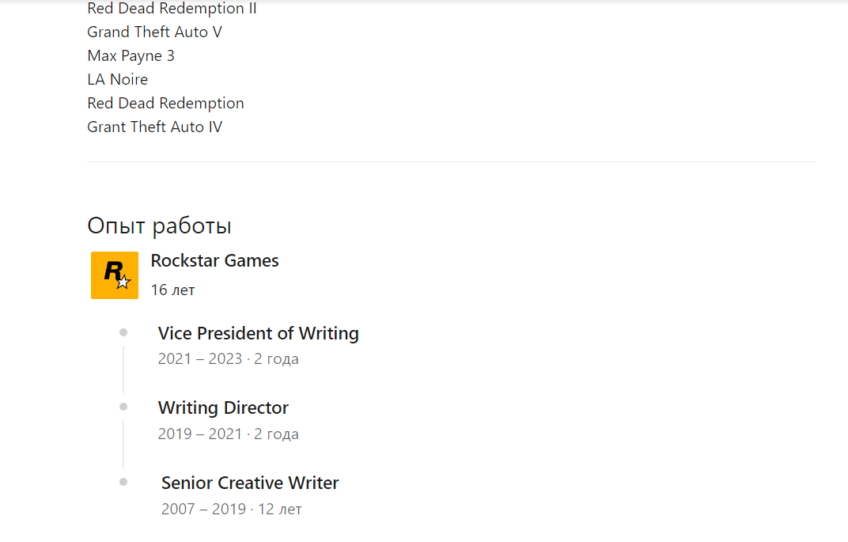Click the Grant Theft Auto IV entry

155,127
